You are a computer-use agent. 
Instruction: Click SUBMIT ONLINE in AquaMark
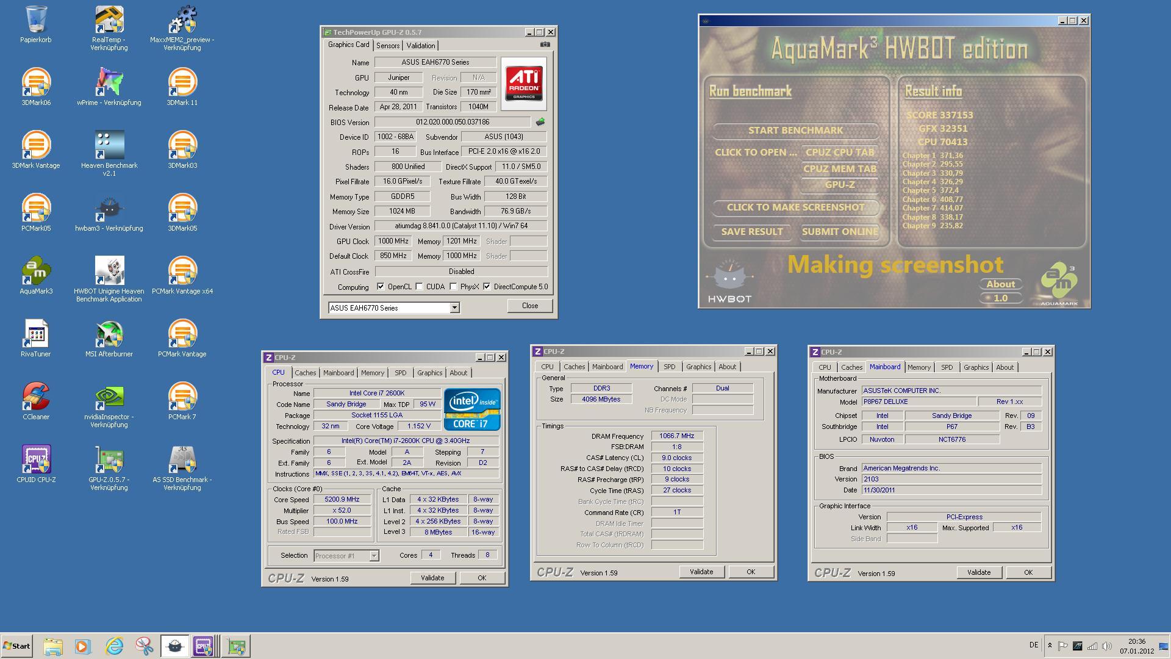click(840, 232)
